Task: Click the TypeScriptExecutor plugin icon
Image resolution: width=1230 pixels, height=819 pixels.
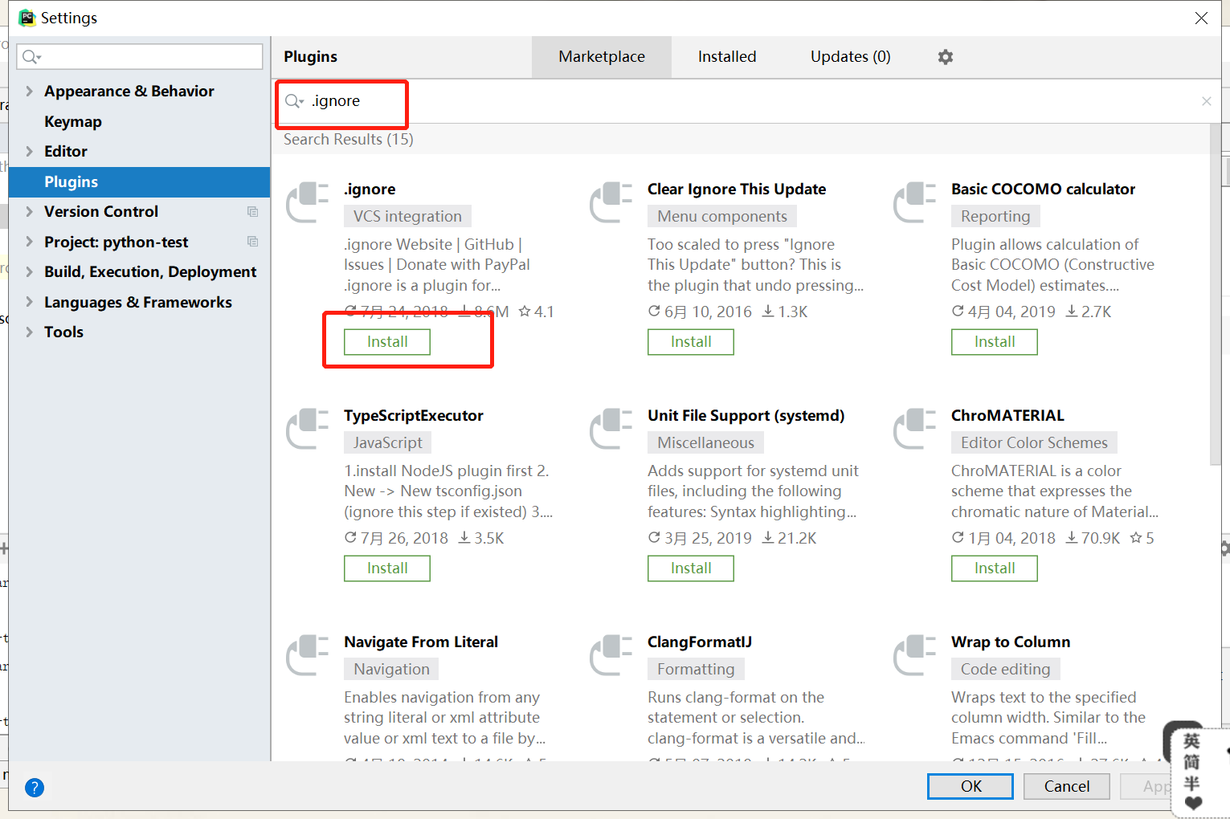Action: coord(308,429)
